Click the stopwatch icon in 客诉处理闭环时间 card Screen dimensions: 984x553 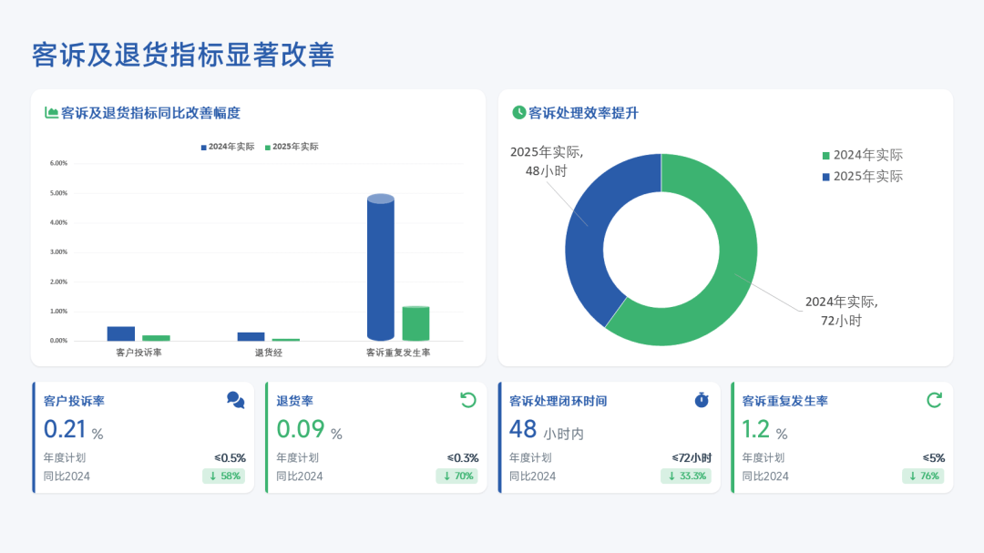(702, 400)
